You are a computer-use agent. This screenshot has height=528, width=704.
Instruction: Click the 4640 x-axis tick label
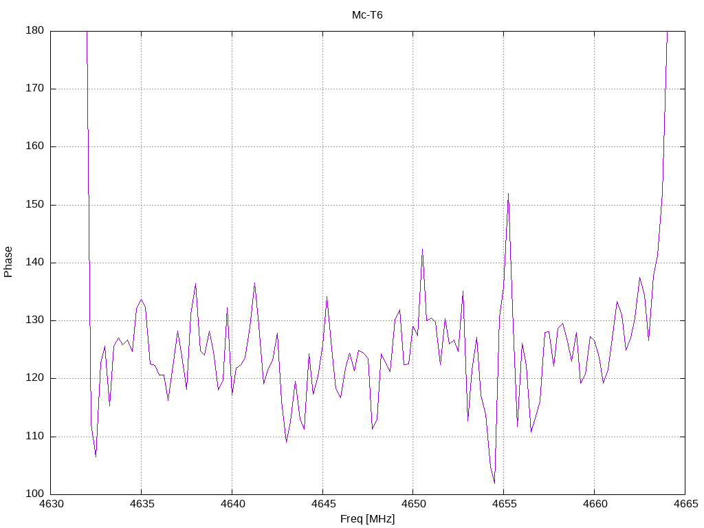click(x=233, y=504)
